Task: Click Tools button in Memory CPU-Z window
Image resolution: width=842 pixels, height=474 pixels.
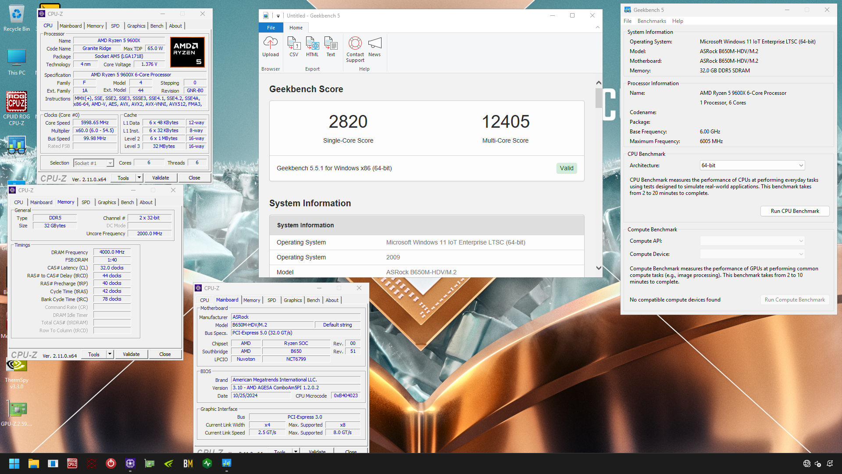Action: (94, 354)
